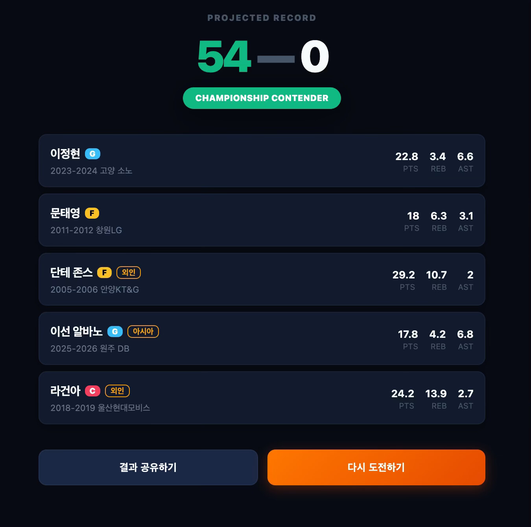
Task: Click the blue G badge beside 이정현
Action: point(92,154)
